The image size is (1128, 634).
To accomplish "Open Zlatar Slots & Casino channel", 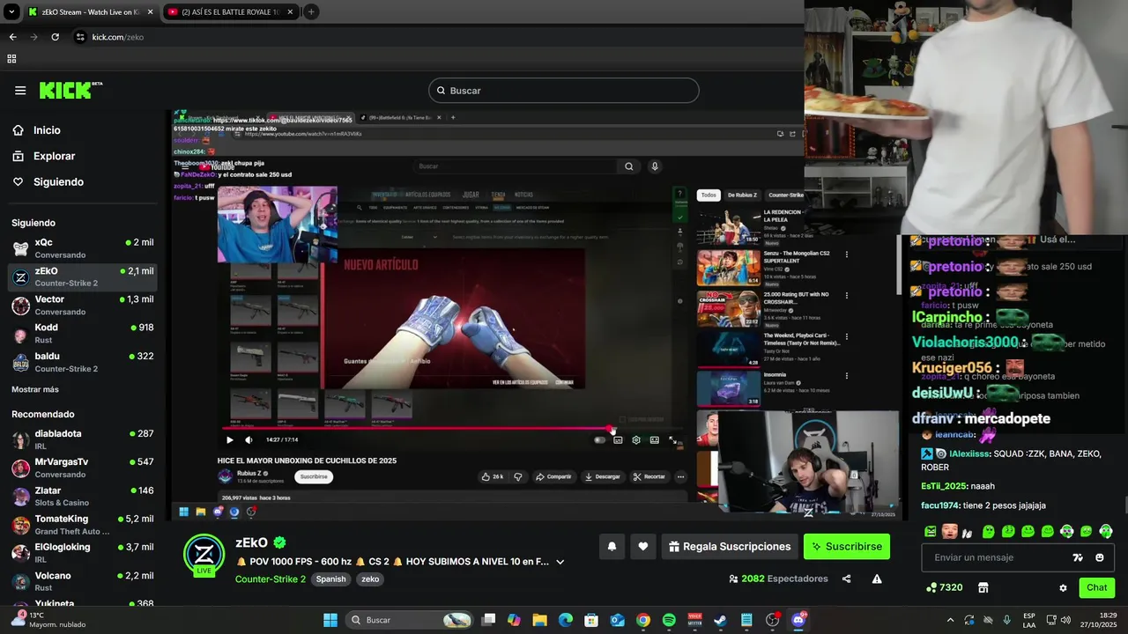I will pos(83,497).
